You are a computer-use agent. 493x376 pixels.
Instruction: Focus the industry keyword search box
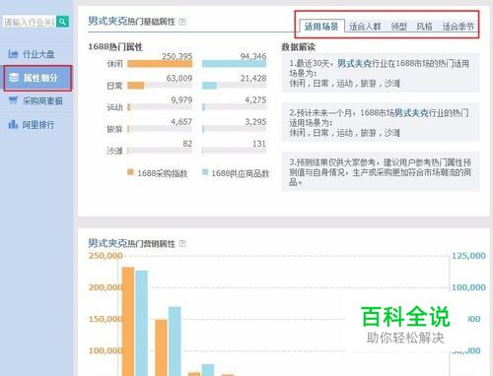(x=30, y=22)
